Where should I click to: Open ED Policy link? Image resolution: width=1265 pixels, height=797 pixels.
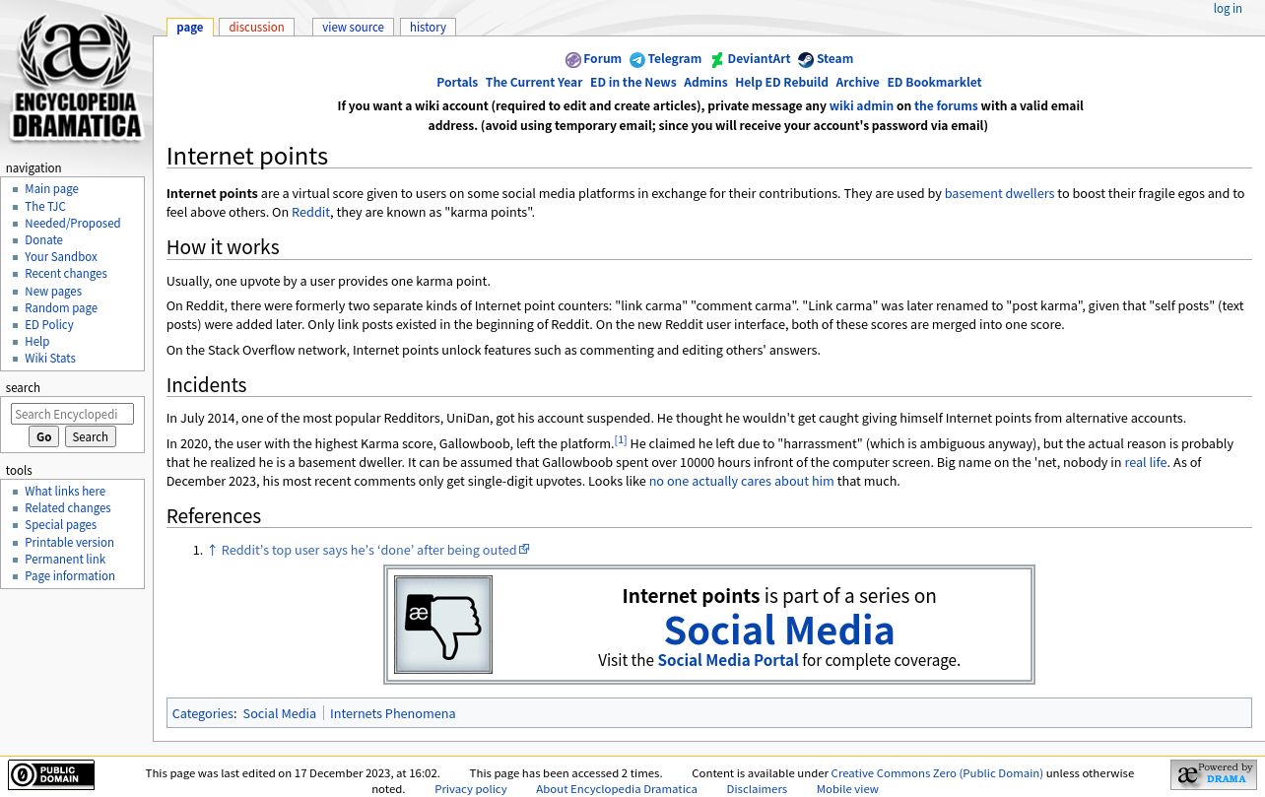(x=49, y=325)
